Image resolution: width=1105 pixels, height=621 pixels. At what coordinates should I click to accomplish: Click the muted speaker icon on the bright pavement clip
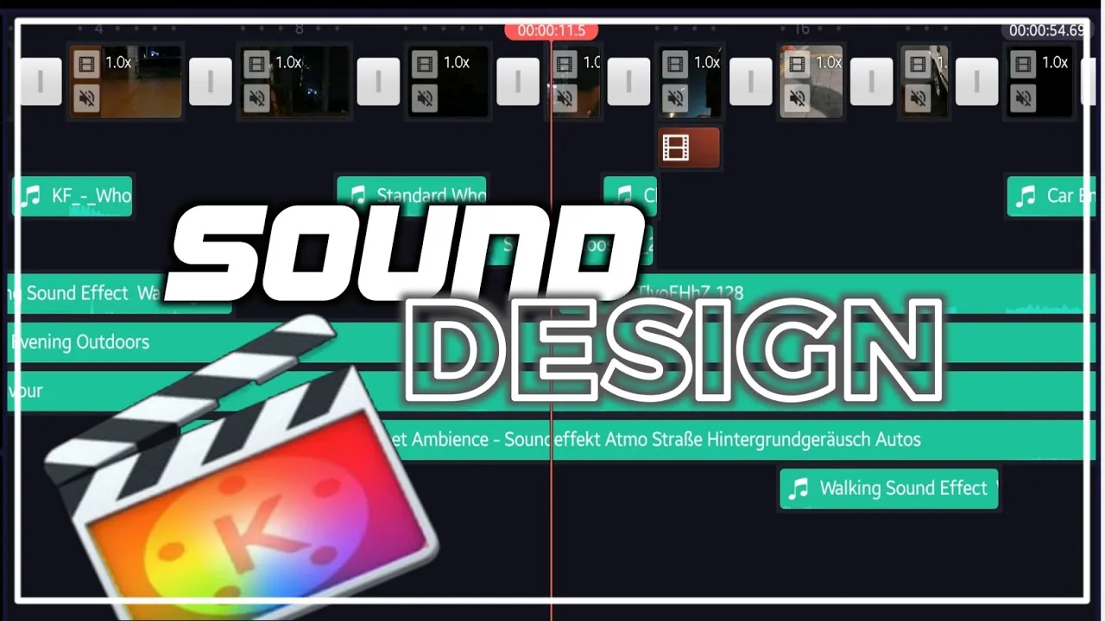(797, 99)
